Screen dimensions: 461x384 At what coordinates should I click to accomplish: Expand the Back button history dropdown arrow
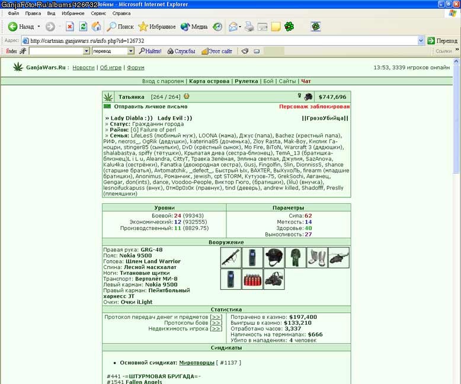[39, 27]
